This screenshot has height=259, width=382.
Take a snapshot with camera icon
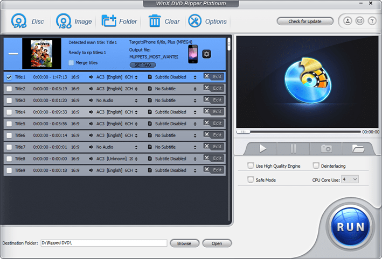tap(326, 148)
